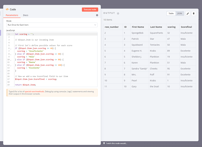Switch output view to Table
202x147 pixels.
(171, 14)
